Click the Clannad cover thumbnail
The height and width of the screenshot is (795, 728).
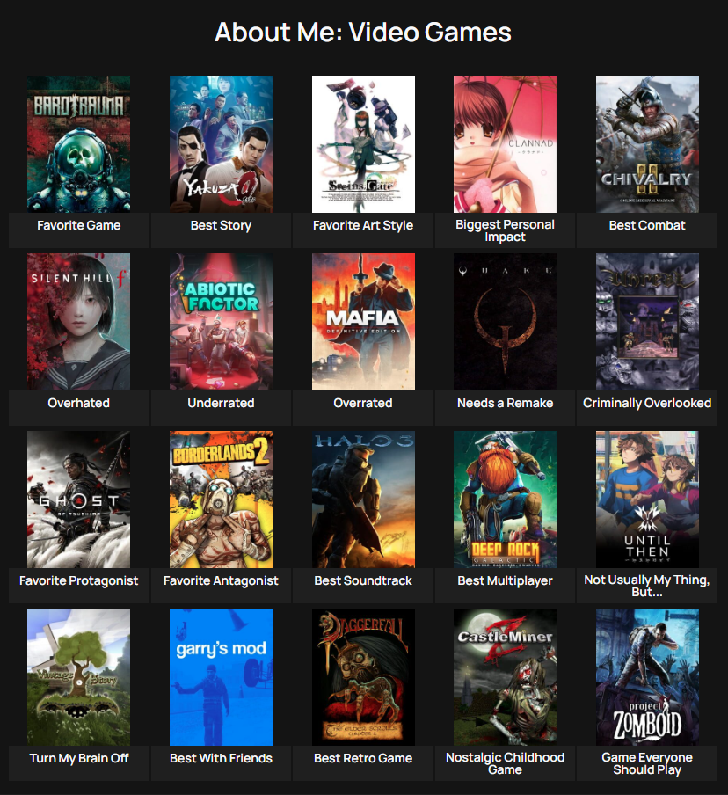coord(505,144)
